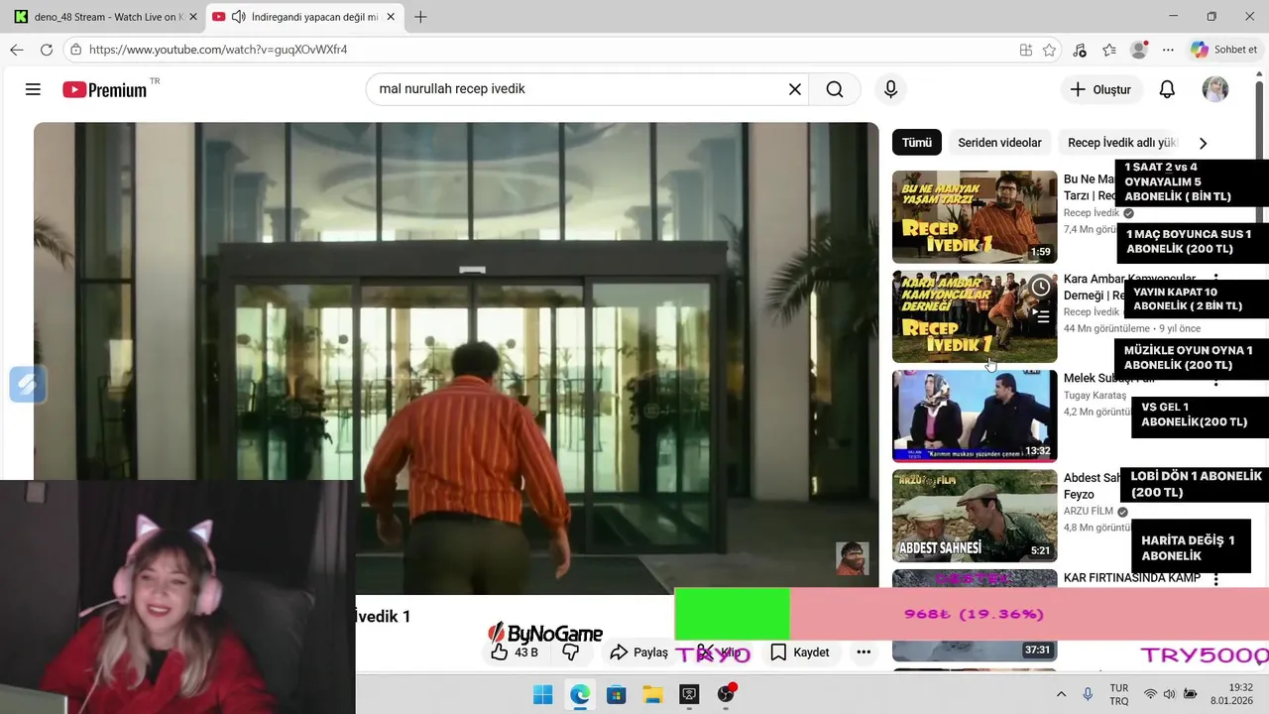The image size is (1269, 714).
Task: Add Kara Ambar video to the queue
Action: 1040,316
